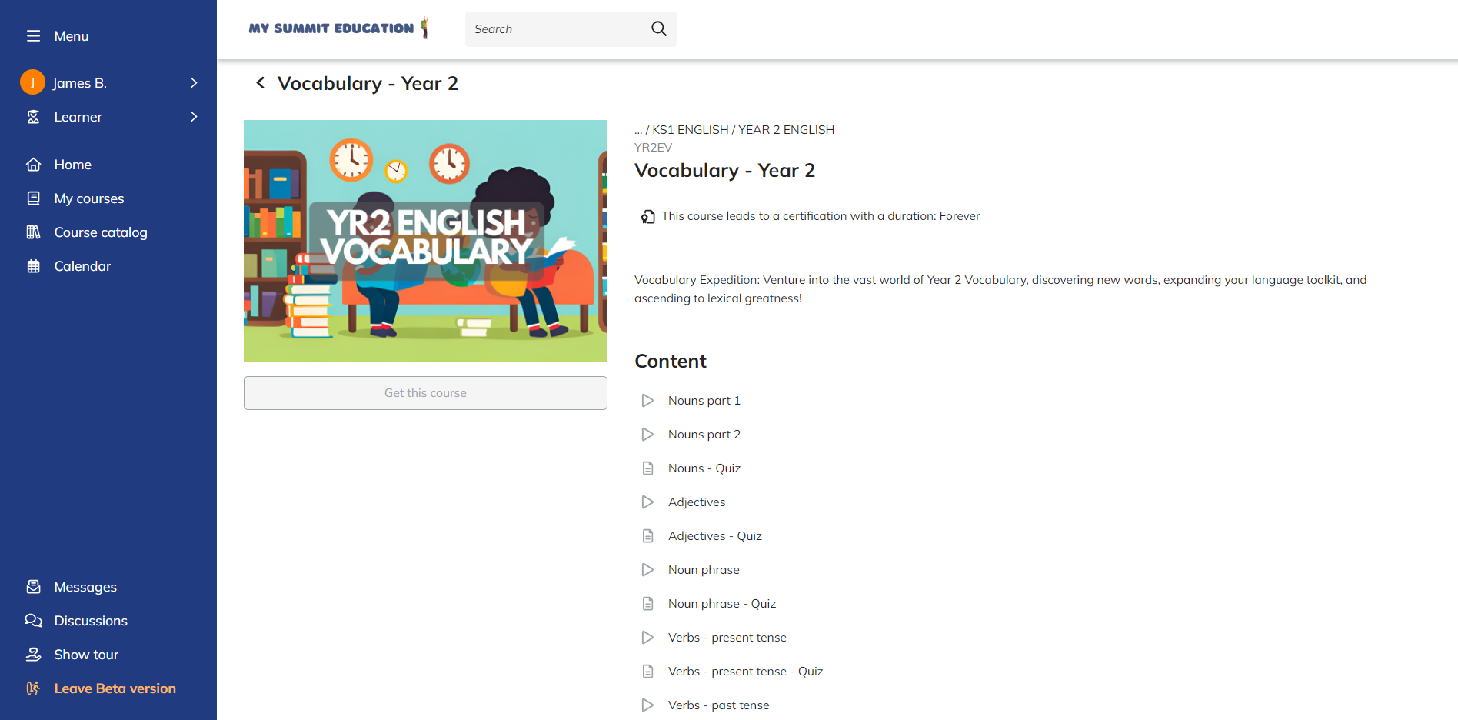Open Messages from the sidebar icon
Viewport: 1458px width, 720px height.
[33, 587]
